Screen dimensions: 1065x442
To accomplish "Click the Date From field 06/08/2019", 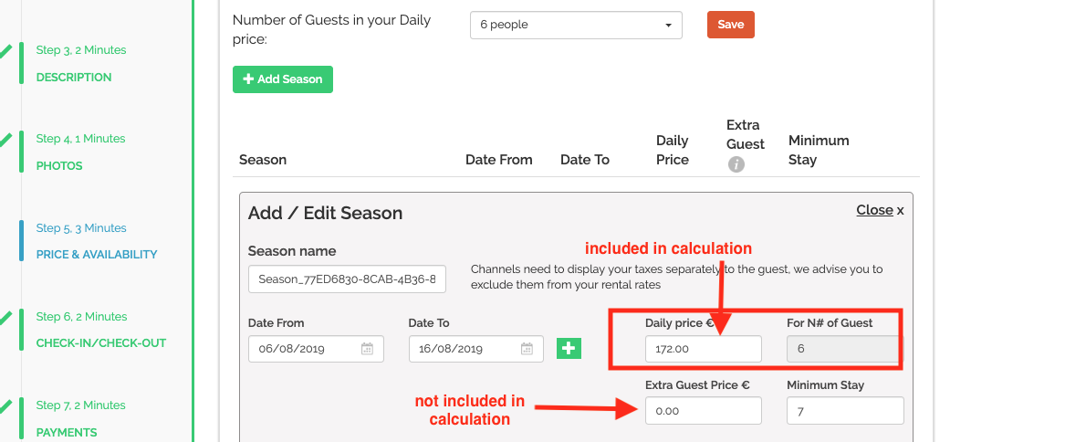I will pyautogui.click(x=316, y=349).
